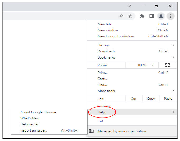Decrease zoom with the minus button

point(131,65)
